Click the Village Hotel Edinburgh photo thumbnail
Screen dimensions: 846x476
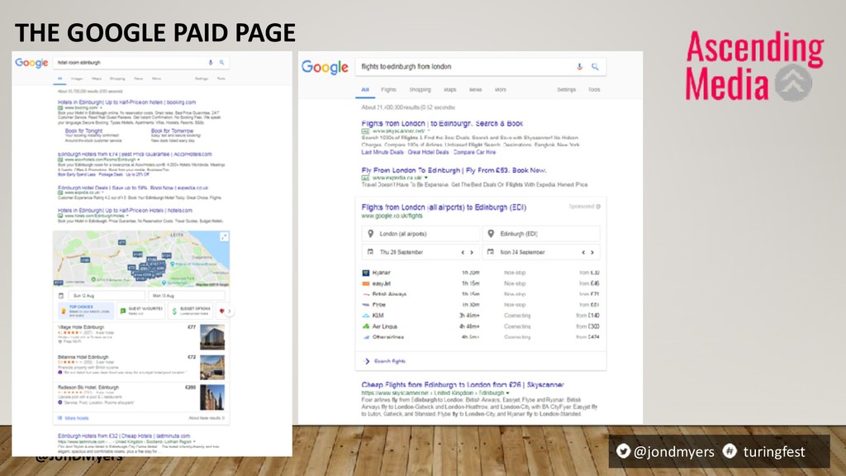[212, 337]
